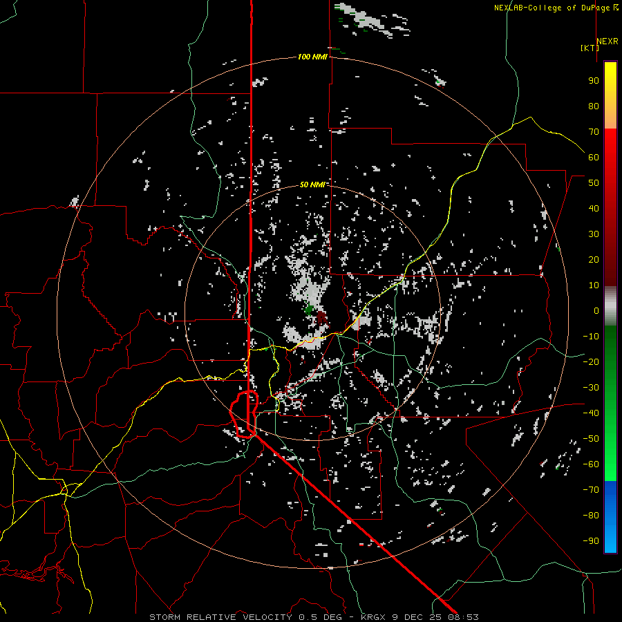Click the -90 scale value
This screenshot has height=622, width=622.
click(591, 541)
